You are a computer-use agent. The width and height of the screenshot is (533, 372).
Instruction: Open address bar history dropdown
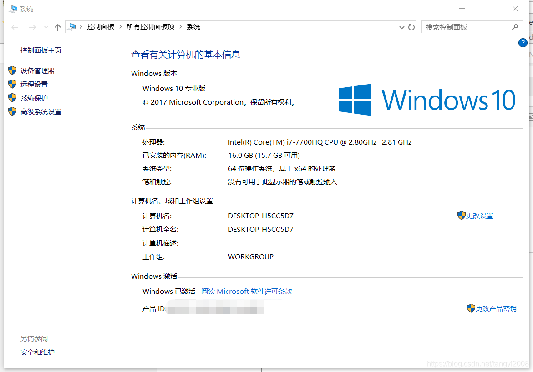pyautogui.click(x=402, y=27)
